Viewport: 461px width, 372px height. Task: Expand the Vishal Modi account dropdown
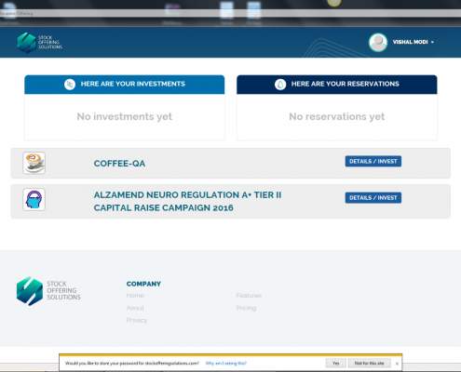point(414,42)
